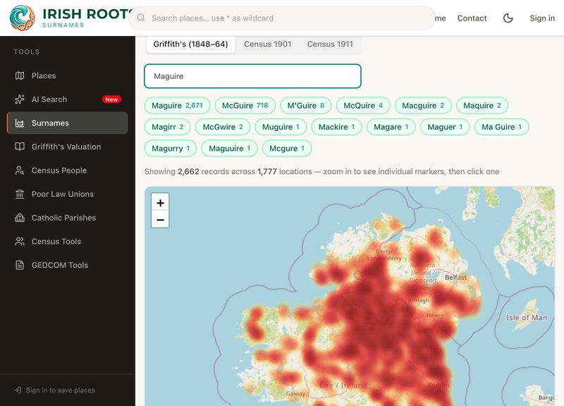Open Catholic Parishes tool

click(x=68, y=218)
